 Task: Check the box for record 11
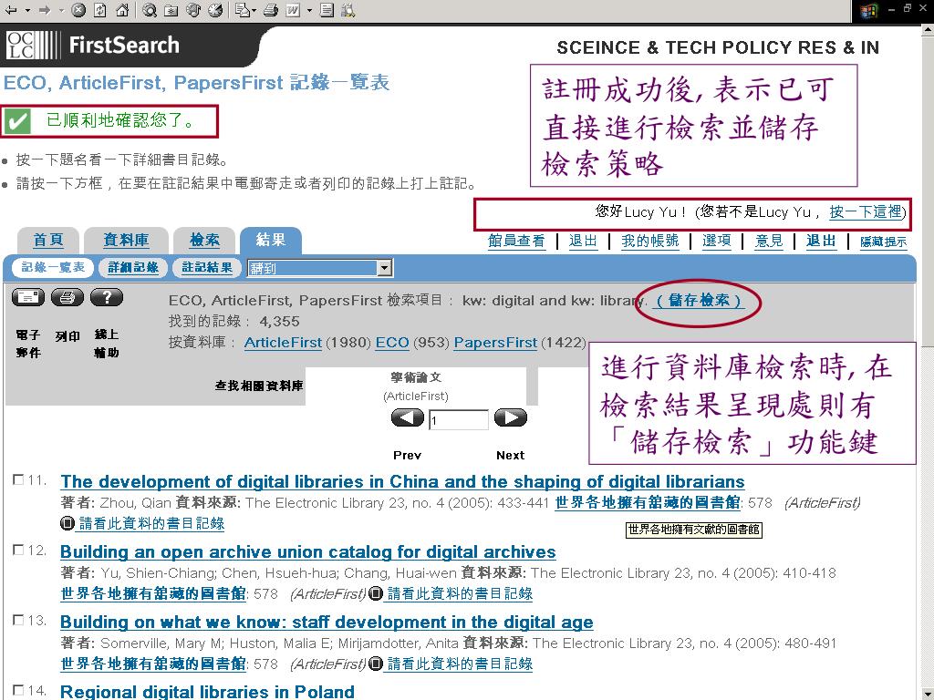click(x=18, y=479)
